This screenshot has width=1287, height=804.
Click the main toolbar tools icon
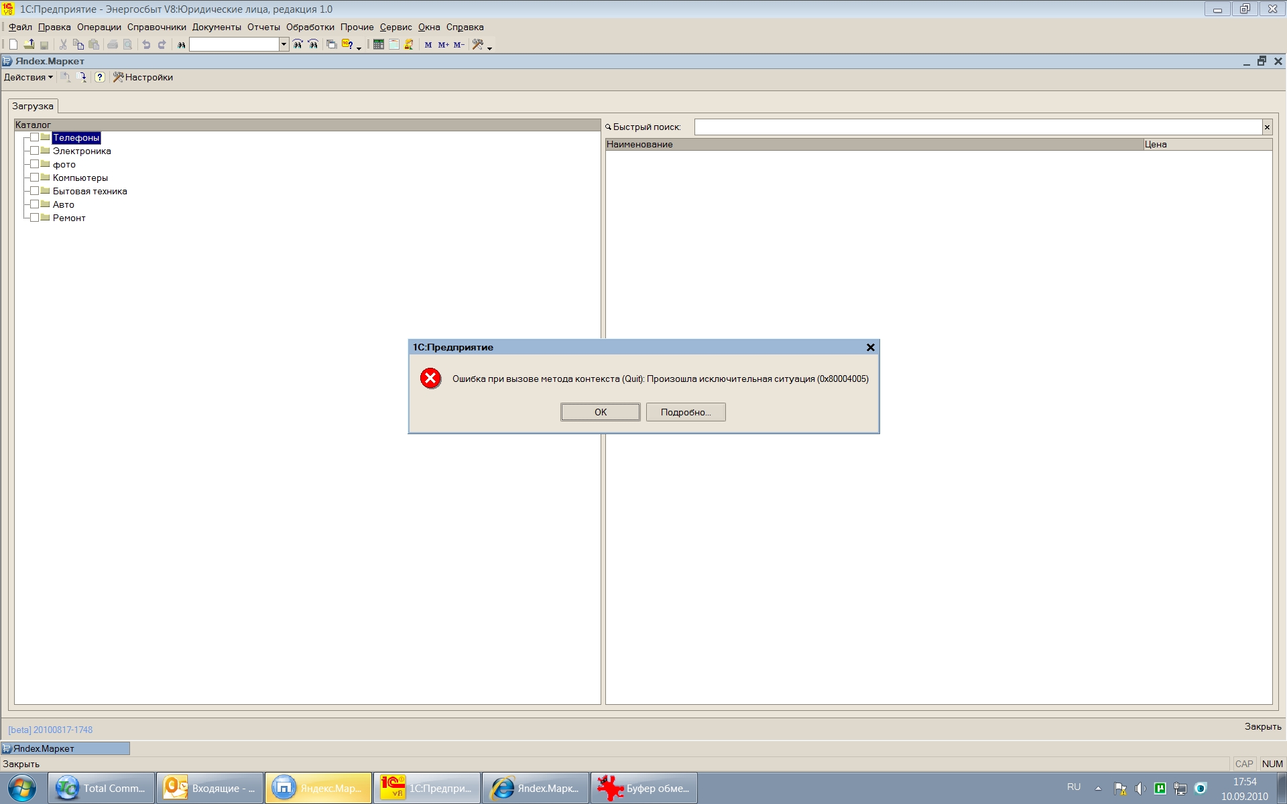click(x=478, y=45)
